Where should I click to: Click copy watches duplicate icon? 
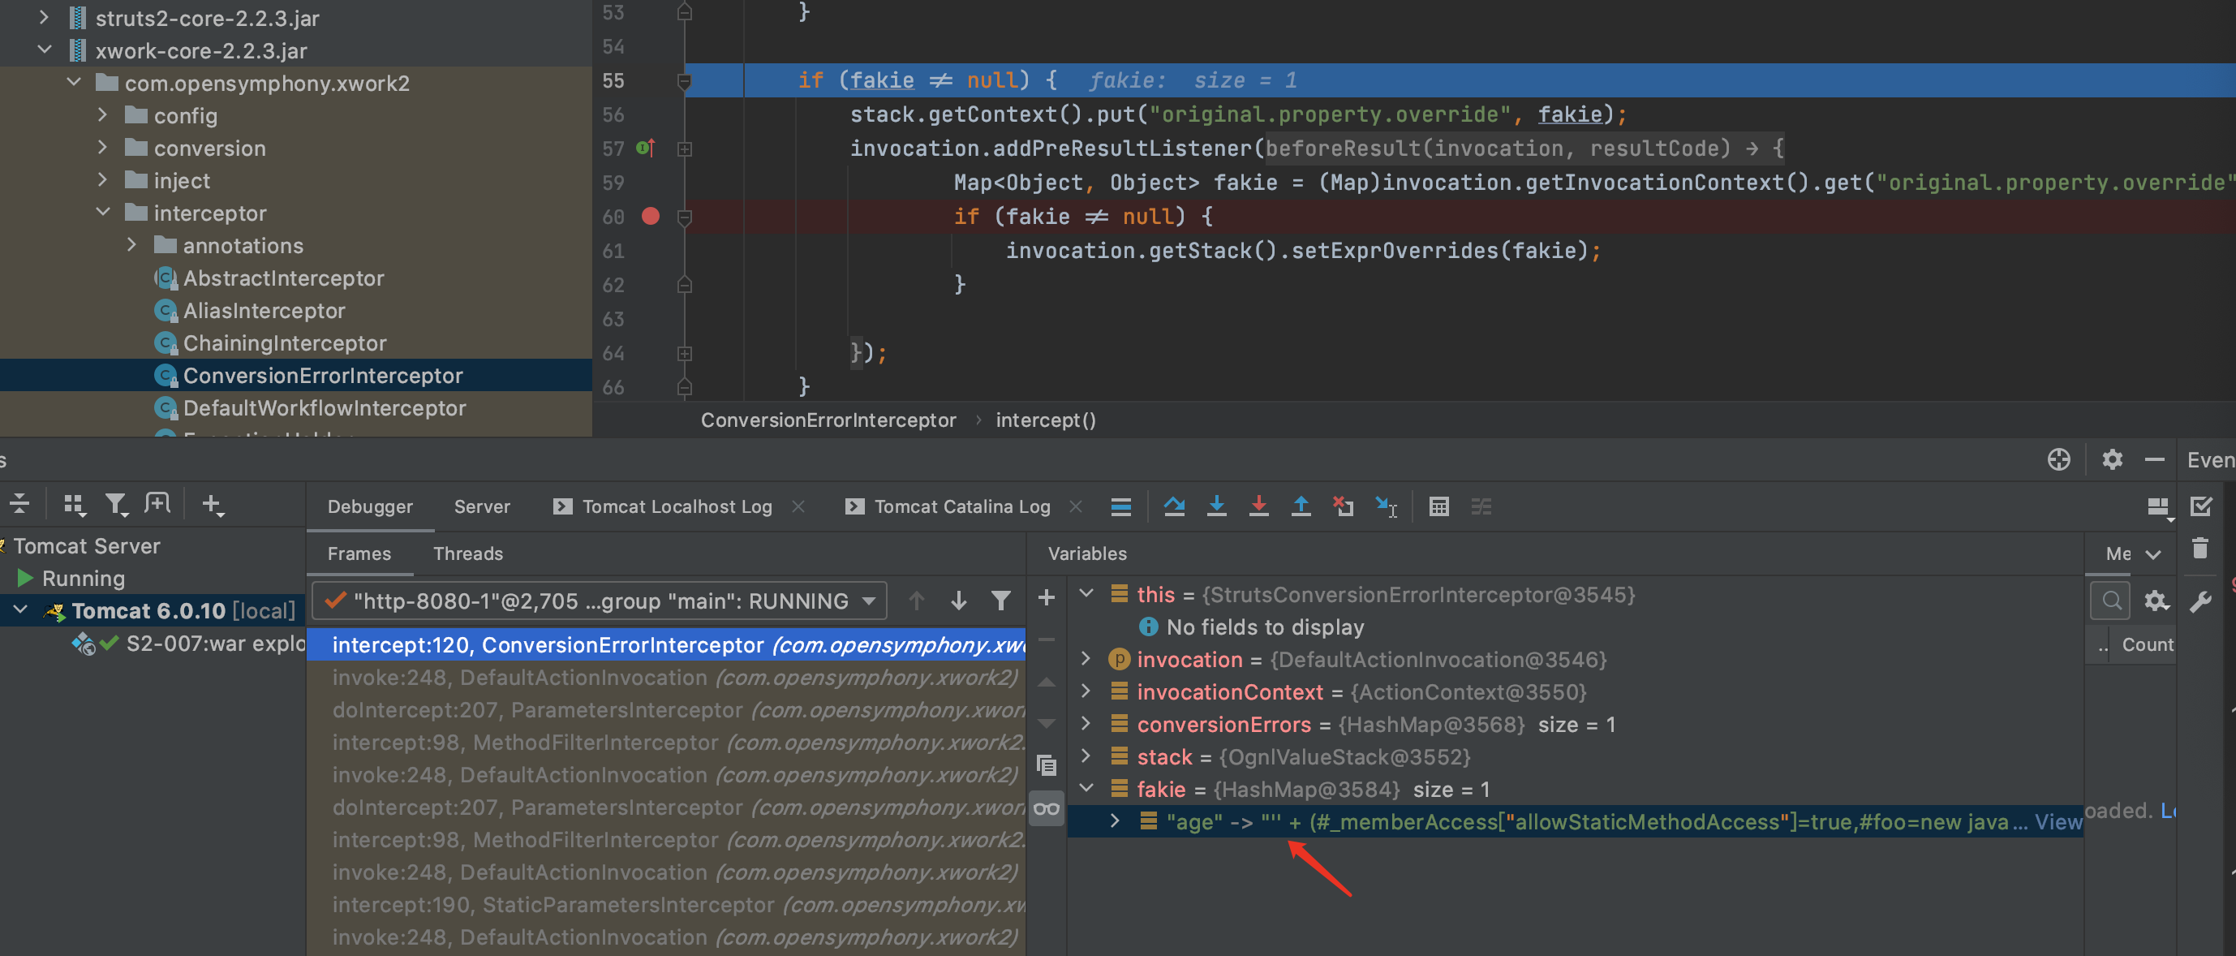tap(1046, 765)
